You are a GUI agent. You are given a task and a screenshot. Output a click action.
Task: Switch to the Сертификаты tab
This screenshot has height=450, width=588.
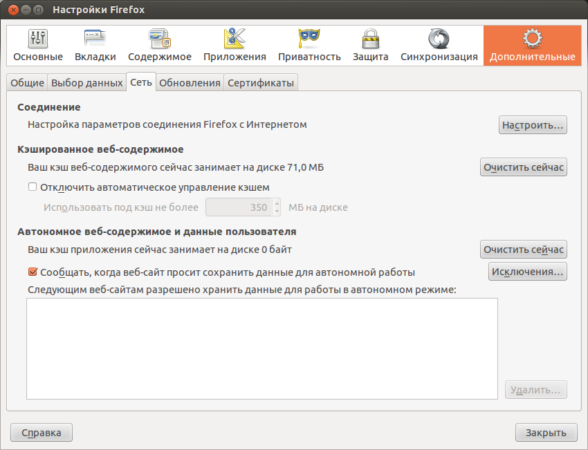click(x=261, y=83)
